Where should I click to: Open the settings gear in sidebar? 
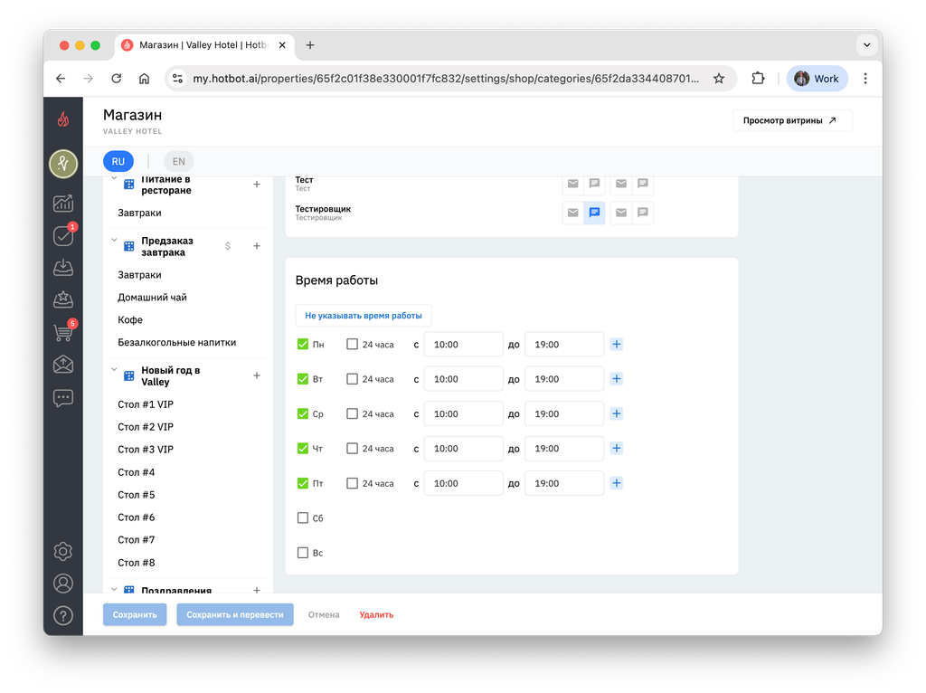coord(63,551)
